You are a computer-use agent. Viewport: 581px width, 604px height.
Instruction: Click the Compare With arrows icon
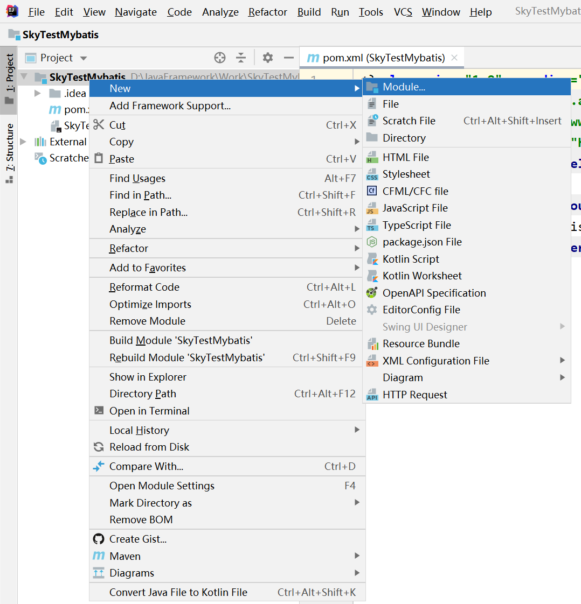99,466
